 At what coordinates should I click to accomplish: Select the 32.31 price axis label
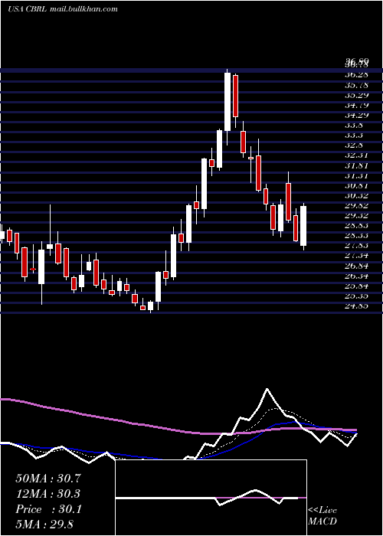357,155
